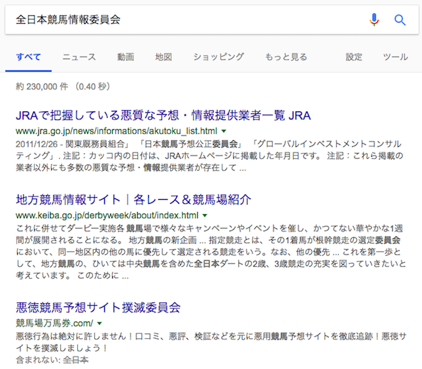Switch to the ニュース tab

tap(79, 57)
